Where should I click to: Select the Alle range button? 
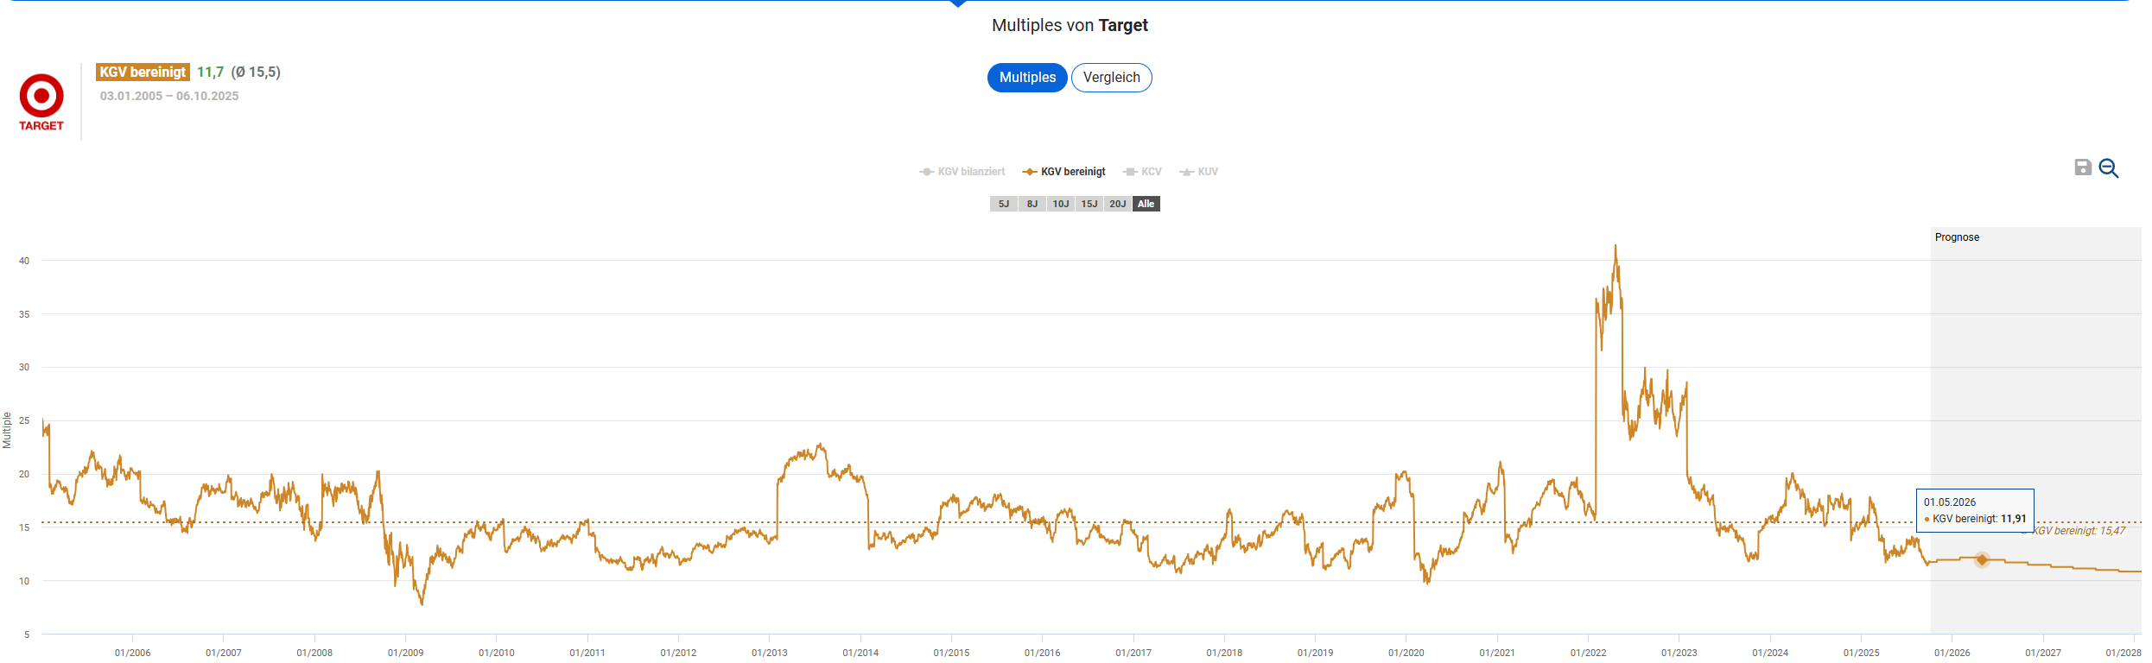point(1146,204)
